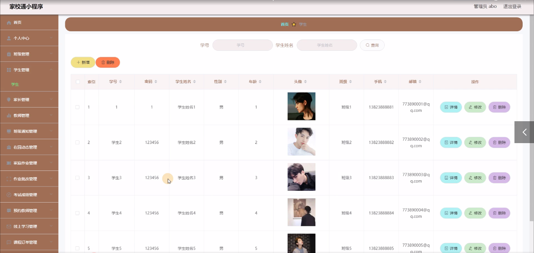The height and width of the screenshot is (253, 534).
Task: Open 课程订单管理 menu item
Action: [x=29, y=242]
